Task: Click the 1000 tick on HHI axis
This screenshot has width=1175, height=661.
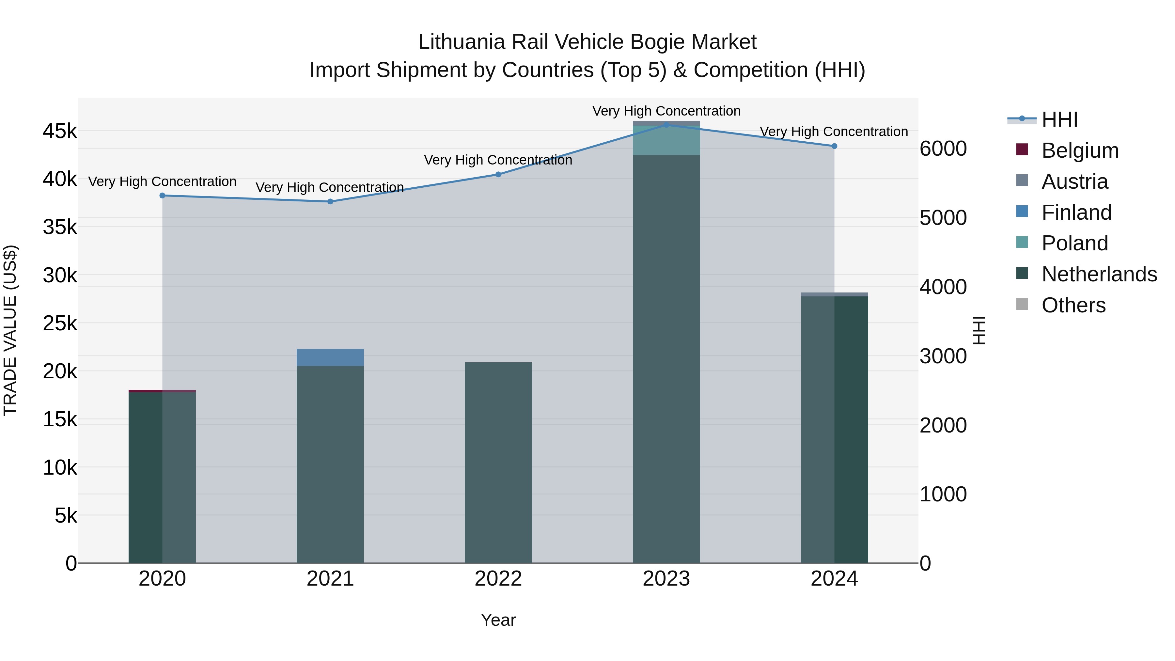Action: point(943,494)
